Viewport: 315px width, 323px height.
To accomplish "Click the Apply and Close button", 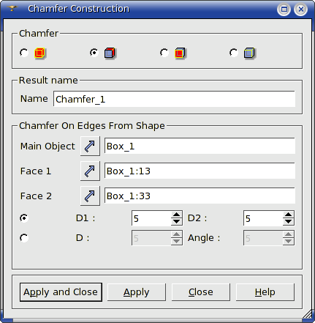I will pos(61,292).
